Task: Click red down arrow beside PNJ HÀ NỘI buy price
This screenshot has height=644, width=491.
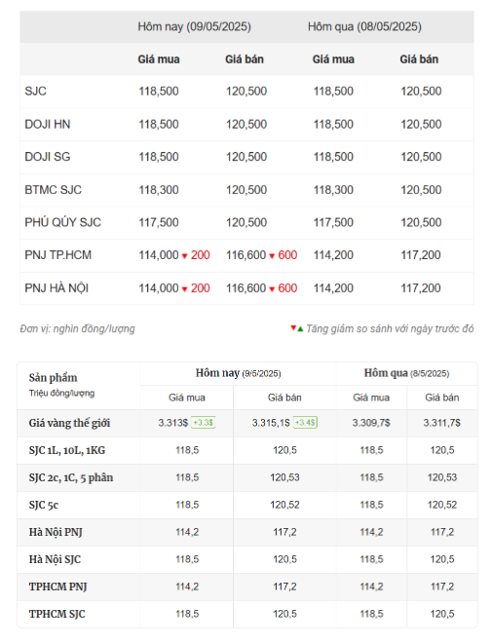Action: [184, 289]
